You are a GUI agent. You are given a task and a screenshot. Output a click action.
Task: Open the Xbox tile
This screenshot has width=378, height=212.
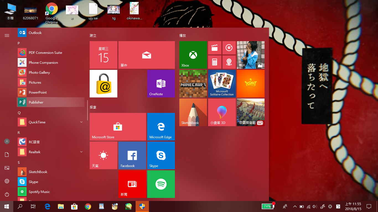click(193, 55)
